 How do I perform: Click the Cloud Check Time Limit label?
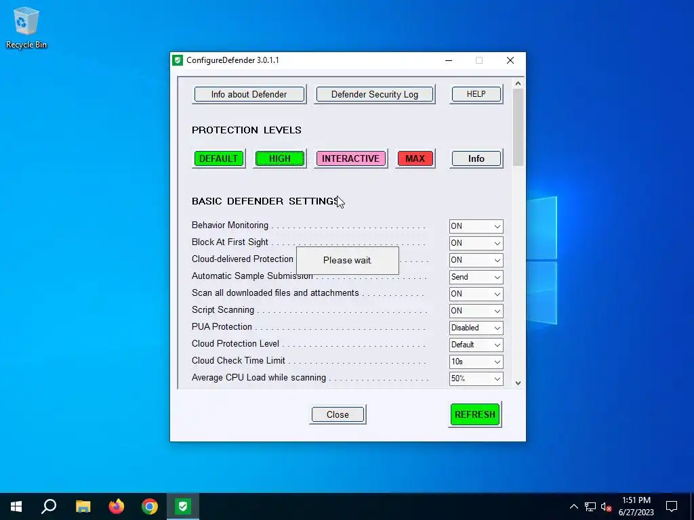click(x=239, y=361)
